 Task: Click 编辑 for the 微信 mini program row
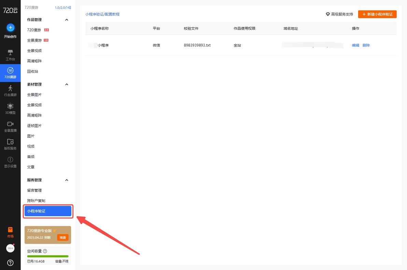(x=355, y=45)
